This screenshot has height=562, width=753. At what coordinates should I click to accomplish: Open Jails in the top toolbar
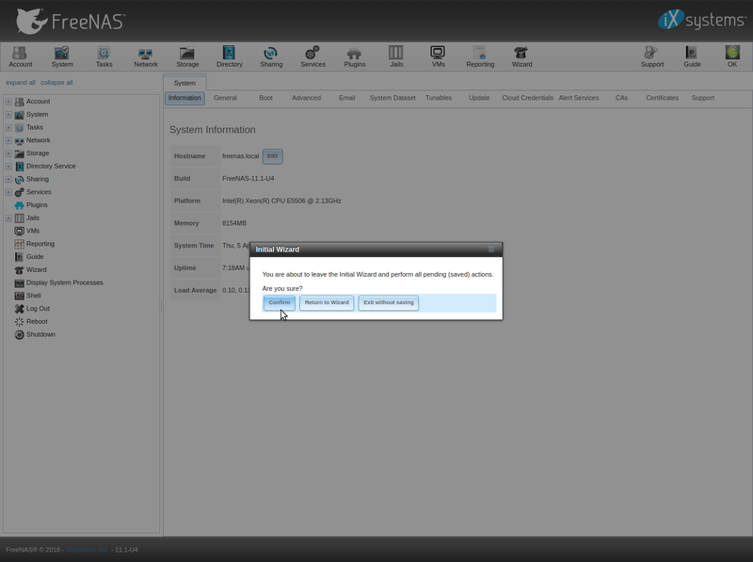[396, 56]
